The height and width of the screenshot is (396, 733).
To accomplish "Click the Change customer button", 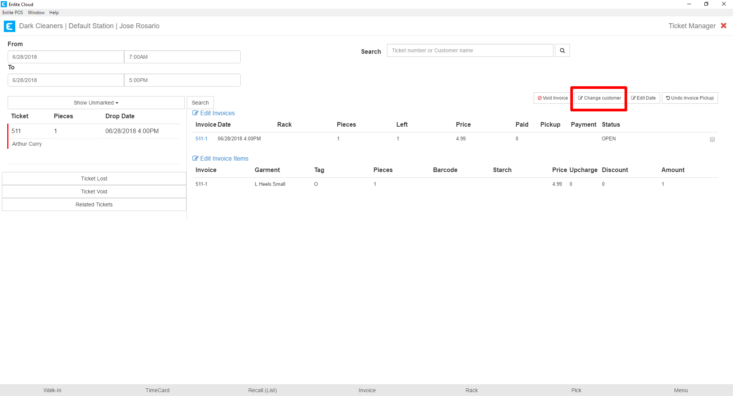I will (599, 98).
